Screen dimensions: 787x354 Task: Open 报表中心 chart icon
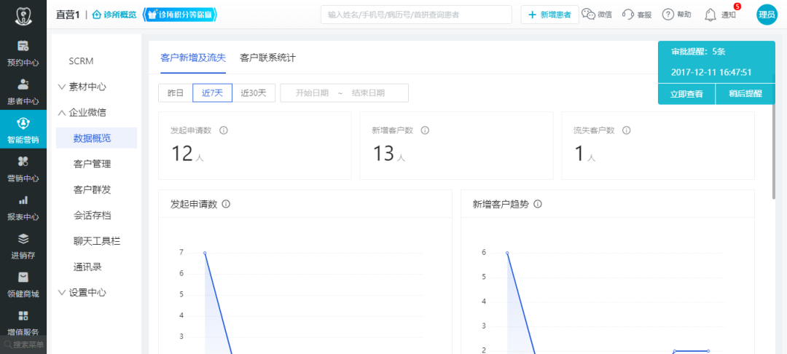[x=23, y=200]
